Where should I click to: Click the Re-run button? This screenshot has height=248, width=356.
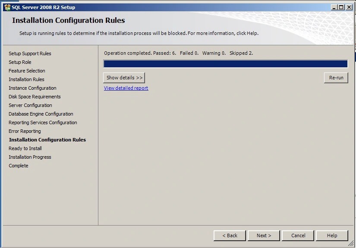coord(336,78)
